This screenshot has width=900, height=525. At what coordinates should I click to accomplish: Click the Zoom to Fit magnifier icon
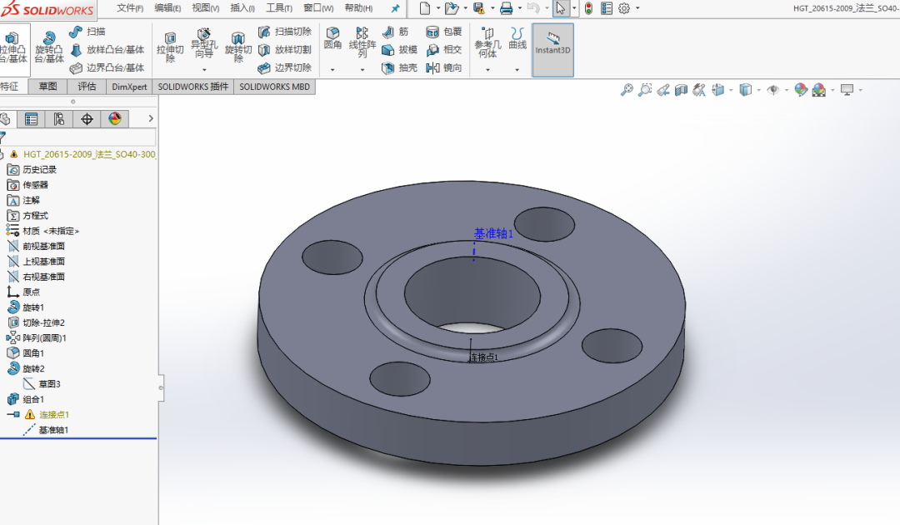click(627, 90)
